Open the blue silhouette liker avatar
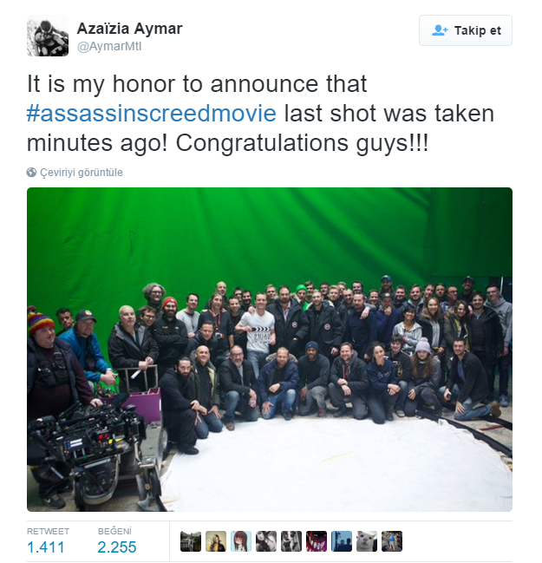542x563 pixels. point(342,541)
